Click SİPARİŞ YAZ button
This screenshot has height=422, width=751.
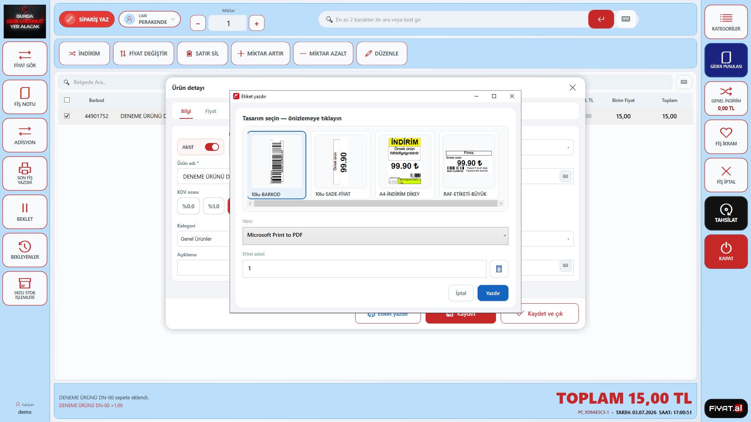pyautogui.click(x=87, y=19)
